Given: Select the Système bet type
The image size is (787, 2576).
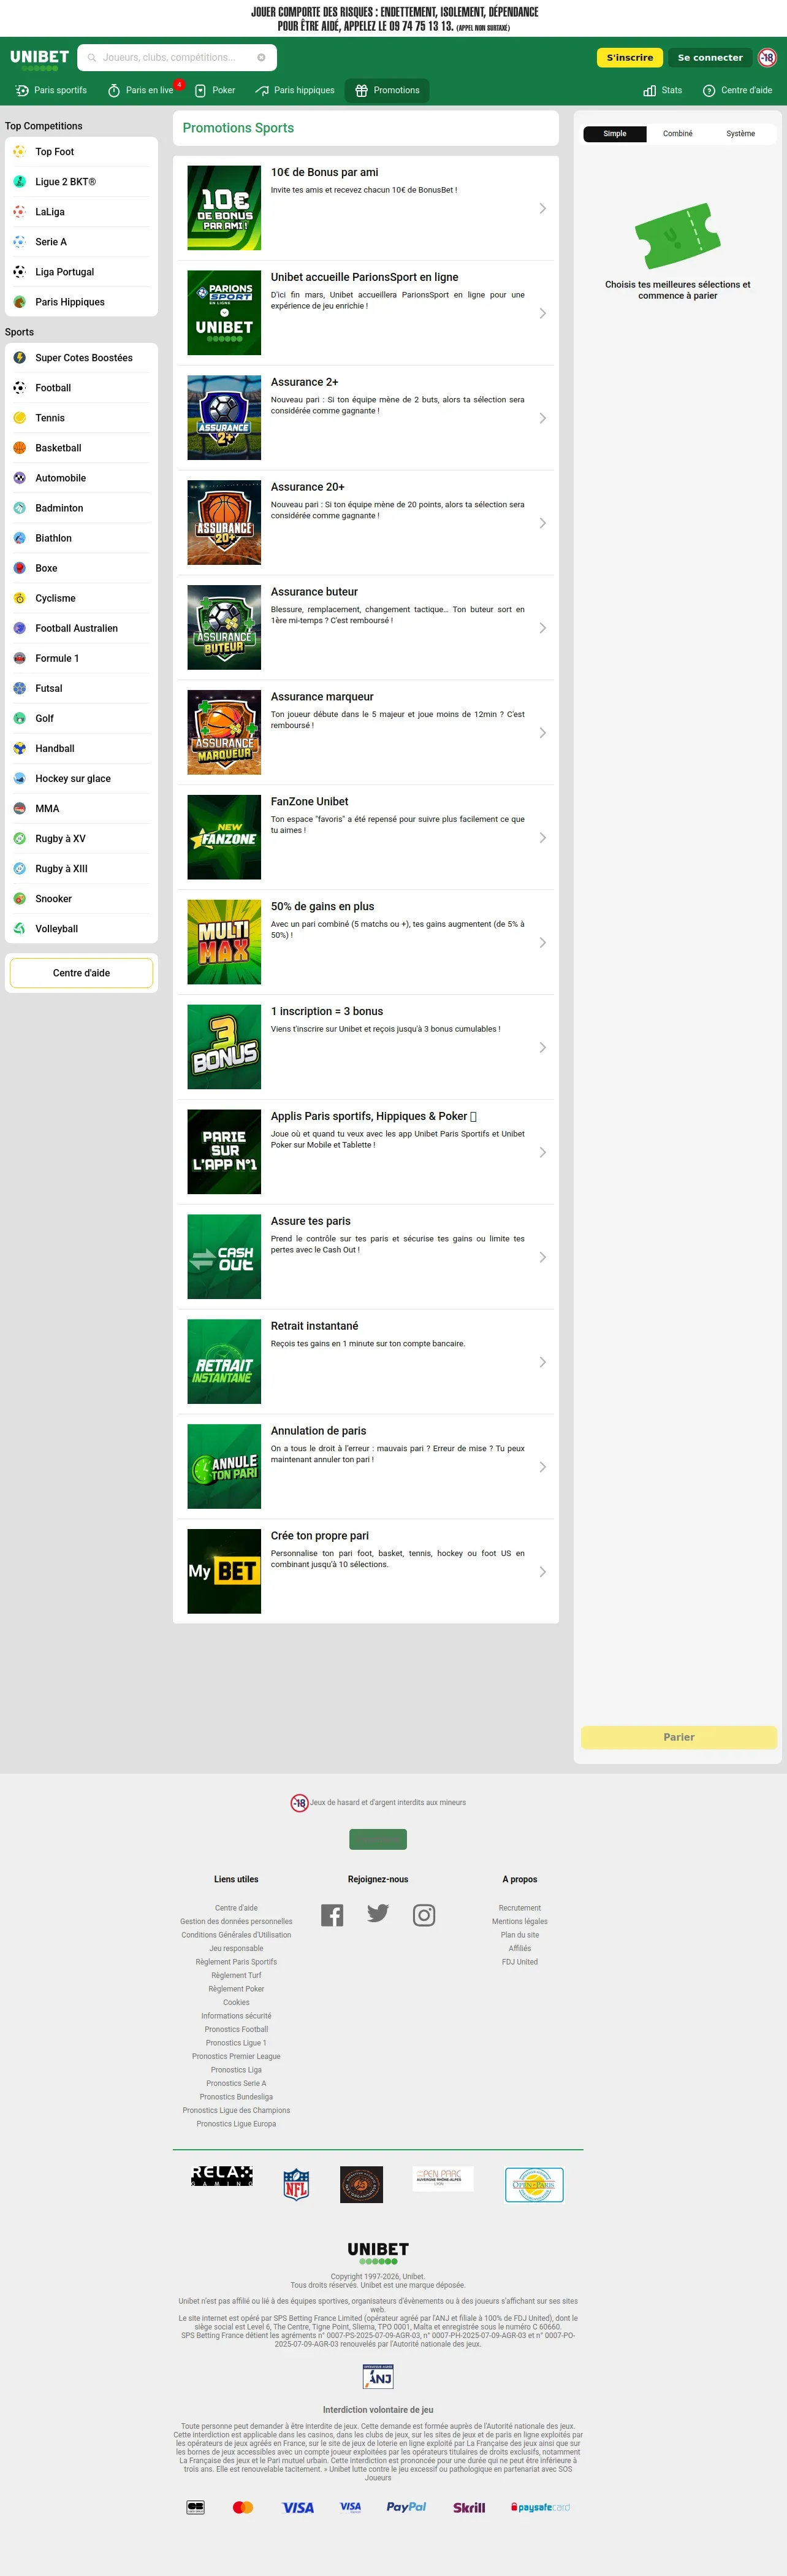Looking at the screenshot, I should pyautogui.click(x=741, y=134).
